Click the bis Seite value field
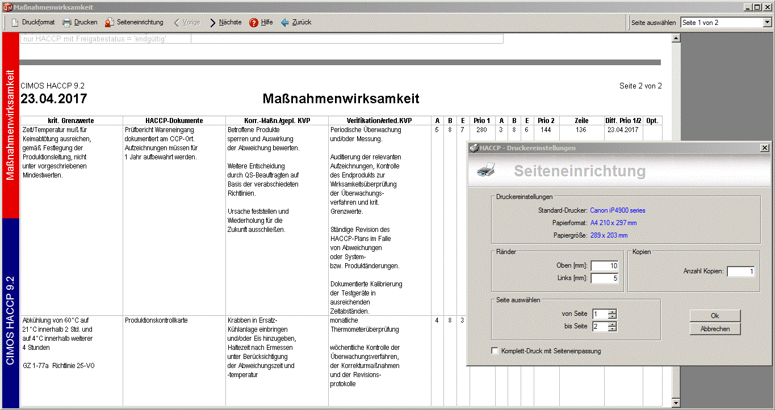Screen dimensions: 775x410 click(x=600, y=327)
